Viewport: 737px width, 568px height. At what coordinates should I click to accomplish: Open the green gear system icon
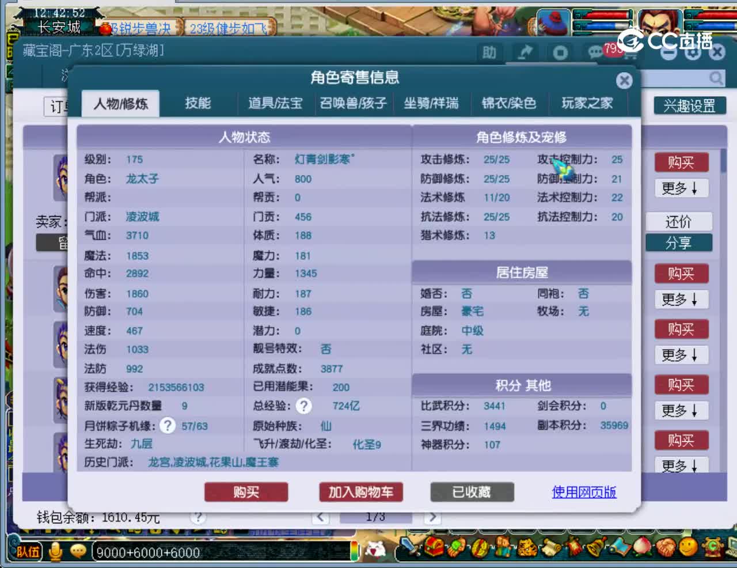(x=712, y=546)
